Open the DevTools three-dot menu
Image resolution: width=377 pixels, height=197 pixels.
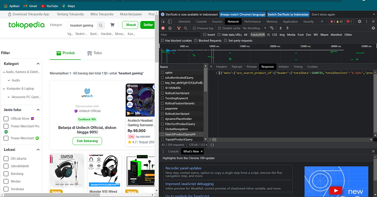click(x=366, y=22)
